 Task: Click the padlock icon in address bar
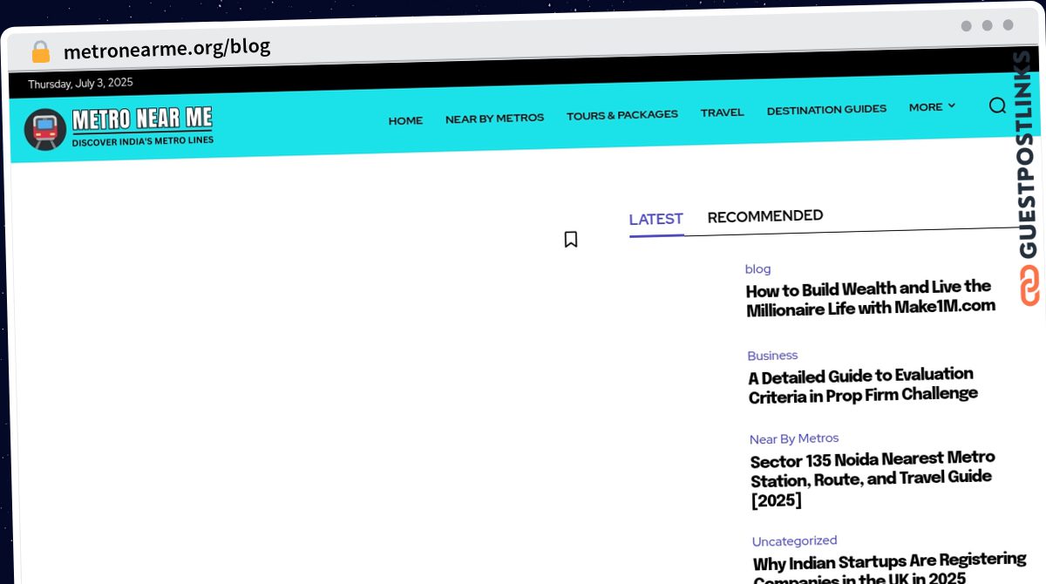(x=40, y=51)
